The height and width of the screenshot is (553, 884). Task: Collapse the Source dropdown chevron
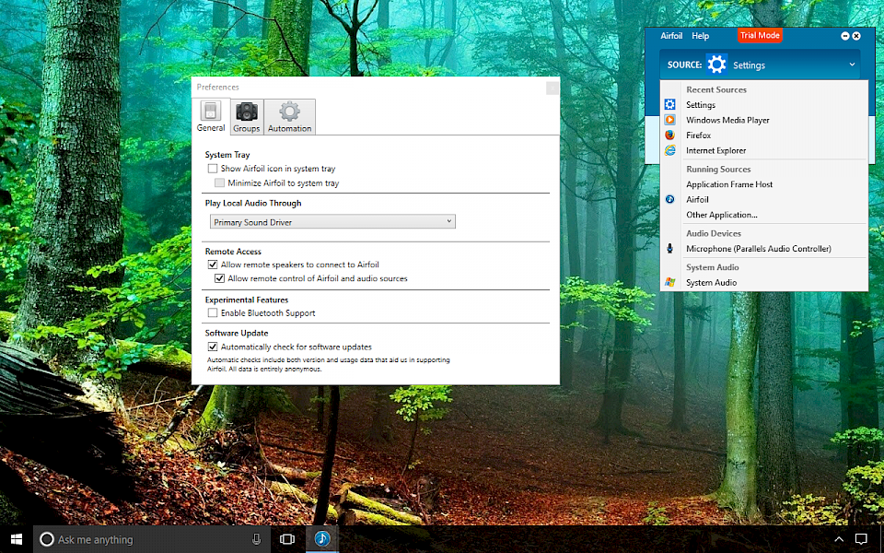tap(852, 65)
